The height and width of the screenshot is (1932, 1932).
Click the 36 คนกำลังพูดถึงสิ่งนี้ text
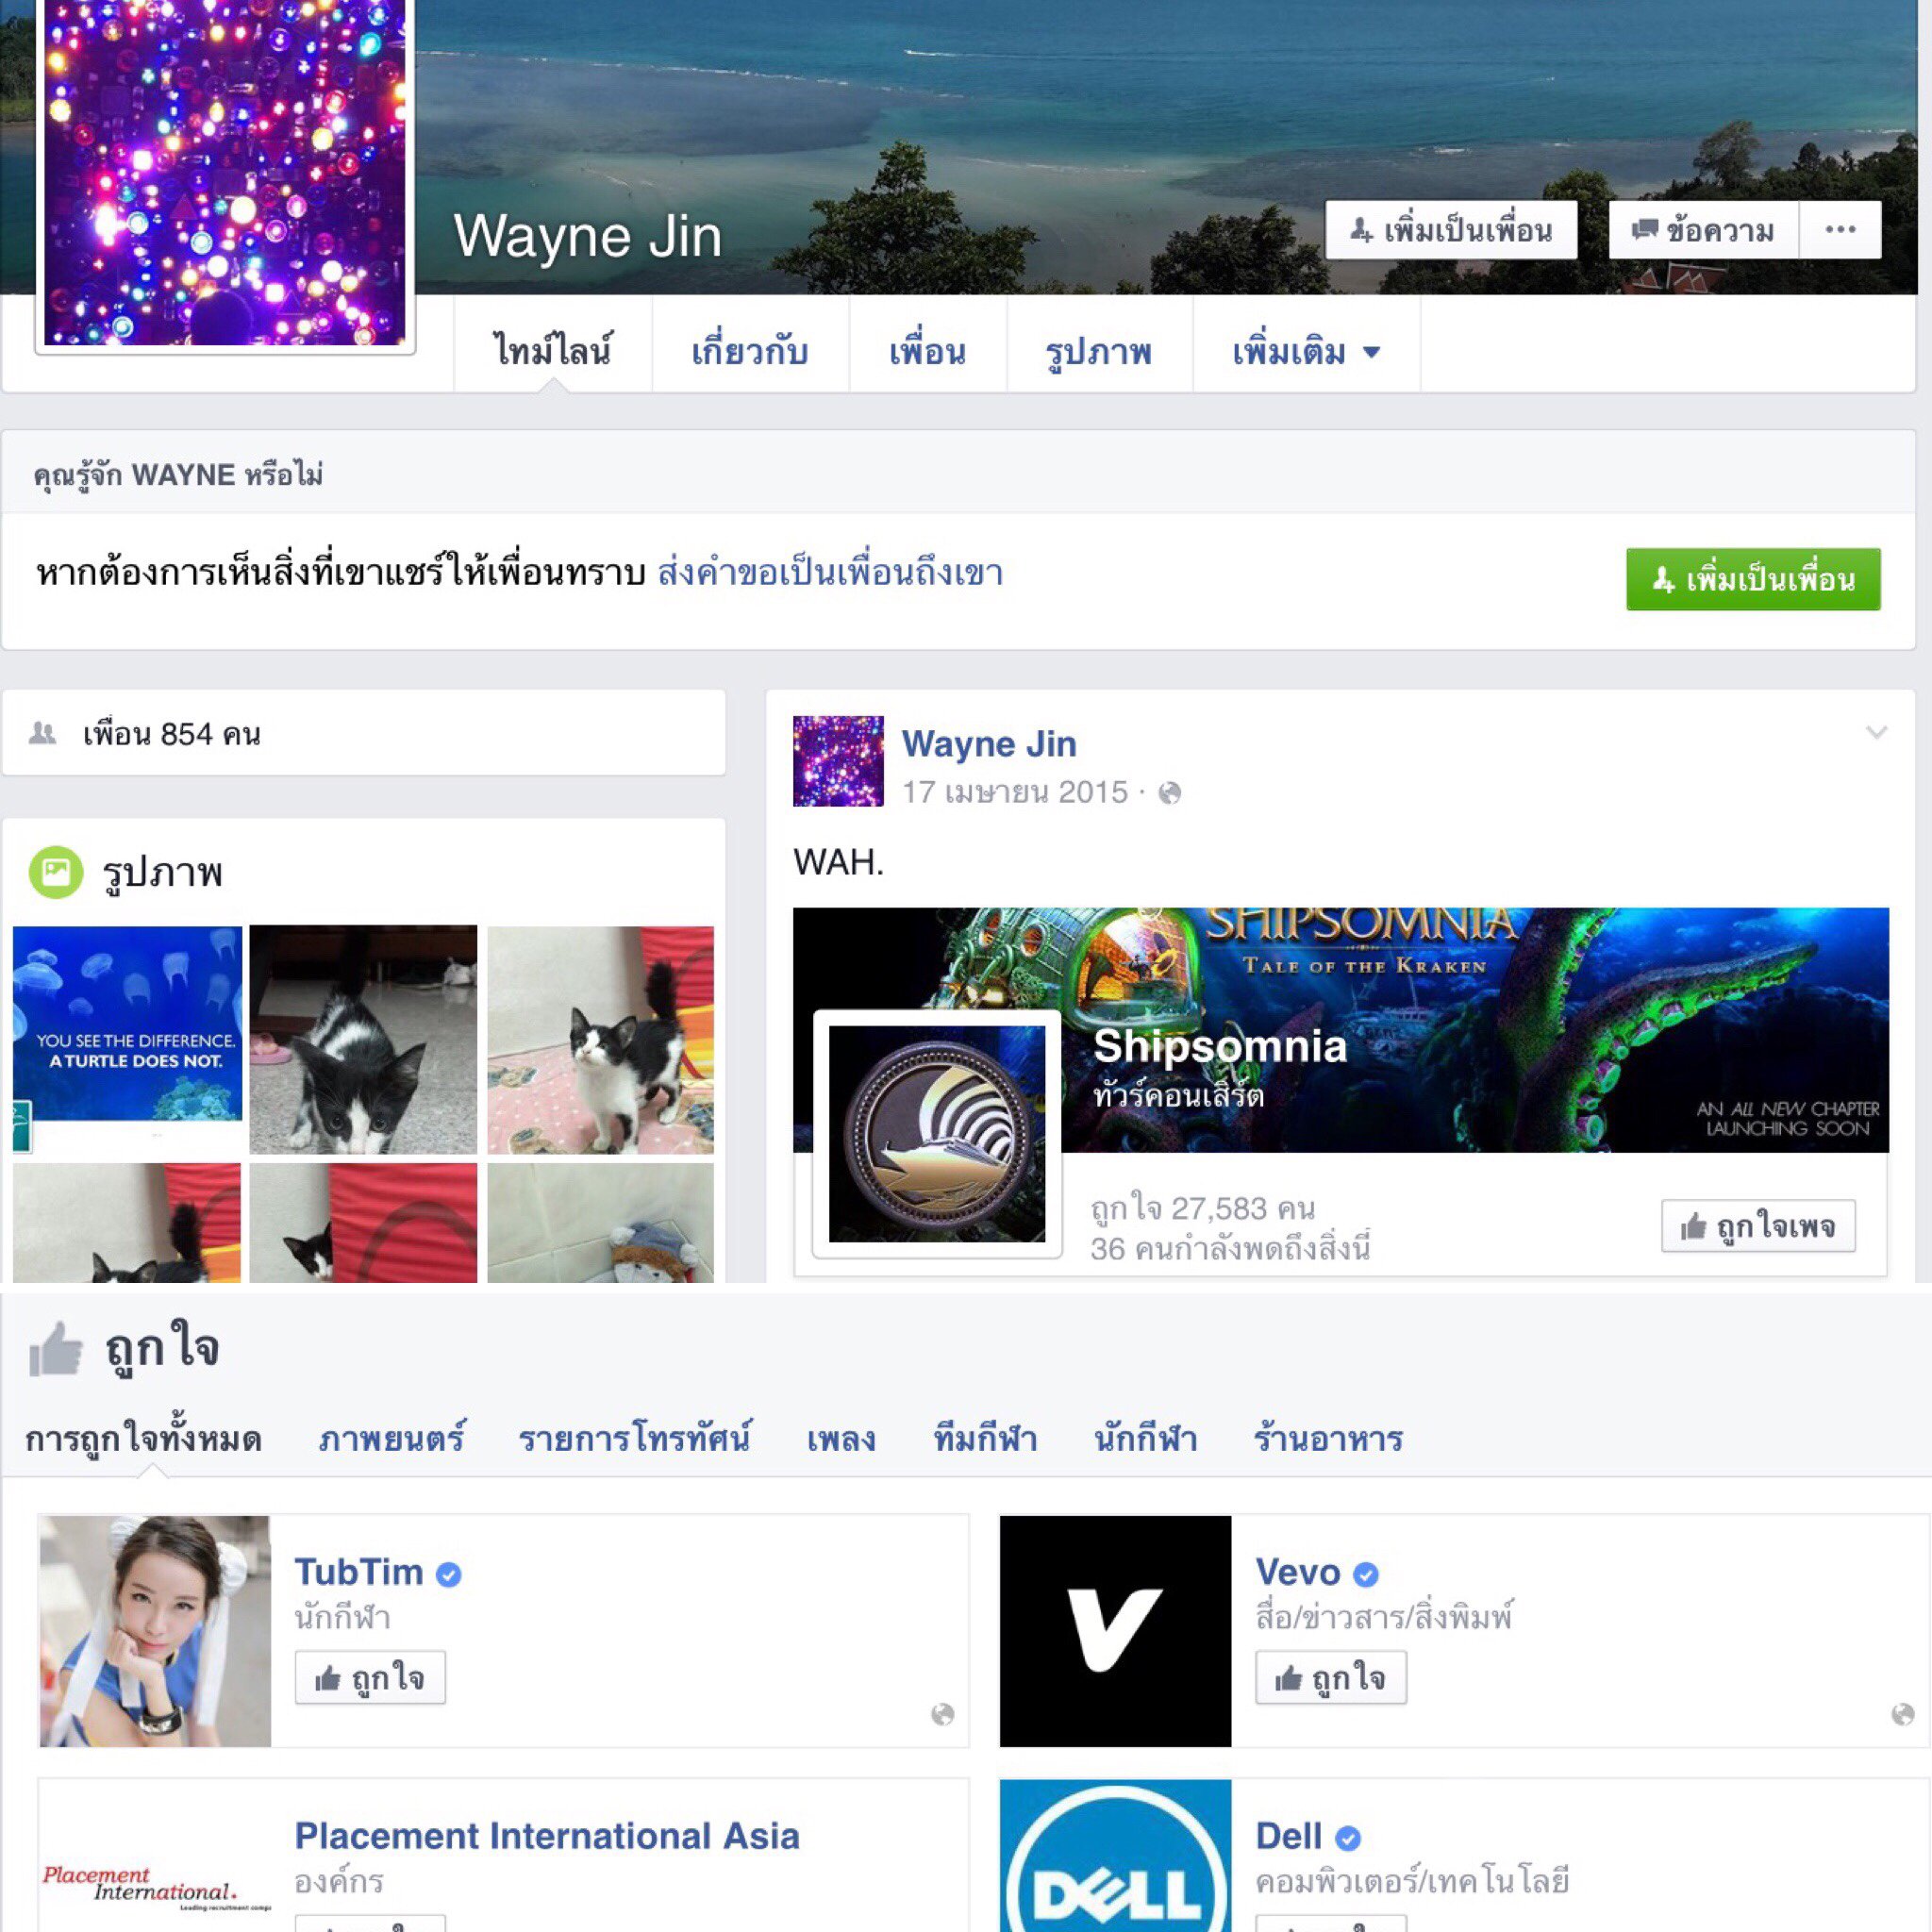point(1230,1249)
